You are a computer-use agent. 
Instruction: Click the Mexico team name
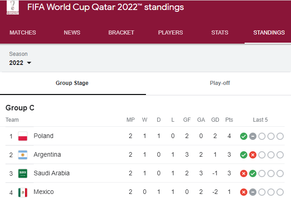pyautogui.click(x=44, y=192)
